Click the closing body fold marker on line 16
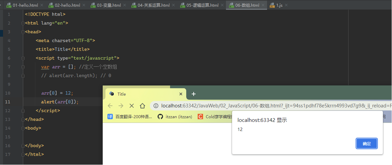 [23, 145]
